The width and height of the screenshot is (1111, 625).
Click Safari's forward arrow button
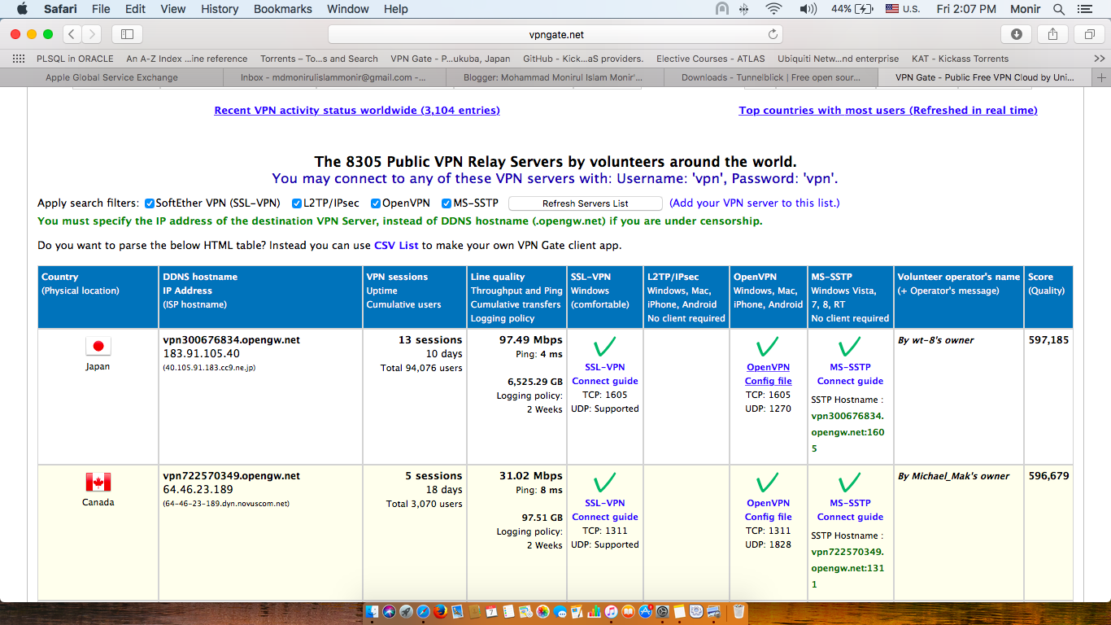[92, 34]
